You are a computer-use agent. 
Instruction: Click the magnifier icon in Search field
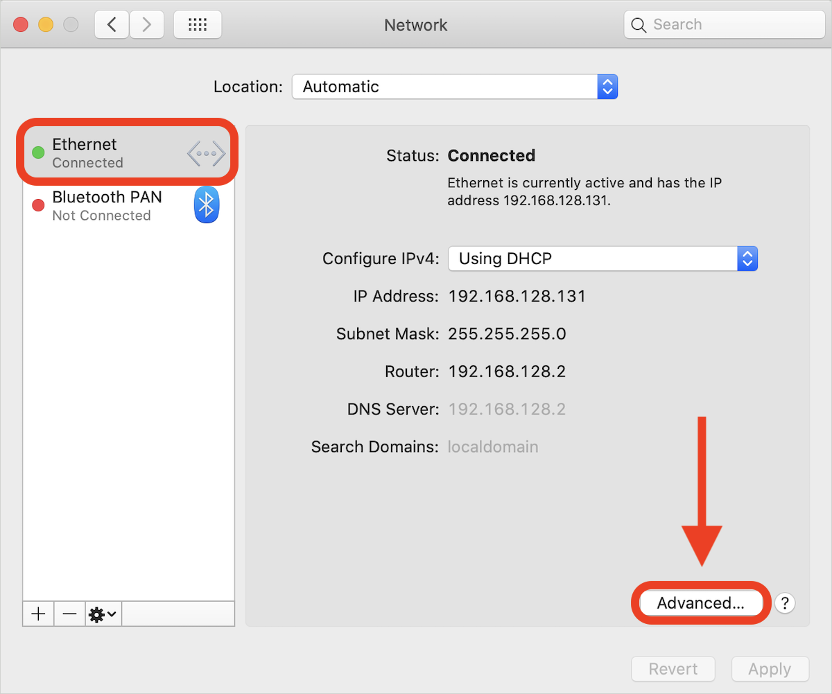click(x=639, y=25)
